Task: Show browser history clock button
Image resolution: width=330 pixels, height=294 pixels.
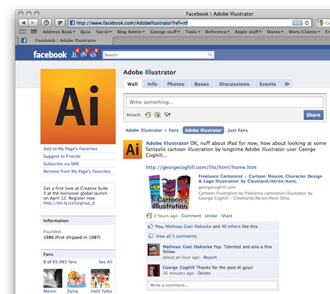Action: tap(46, 22)
